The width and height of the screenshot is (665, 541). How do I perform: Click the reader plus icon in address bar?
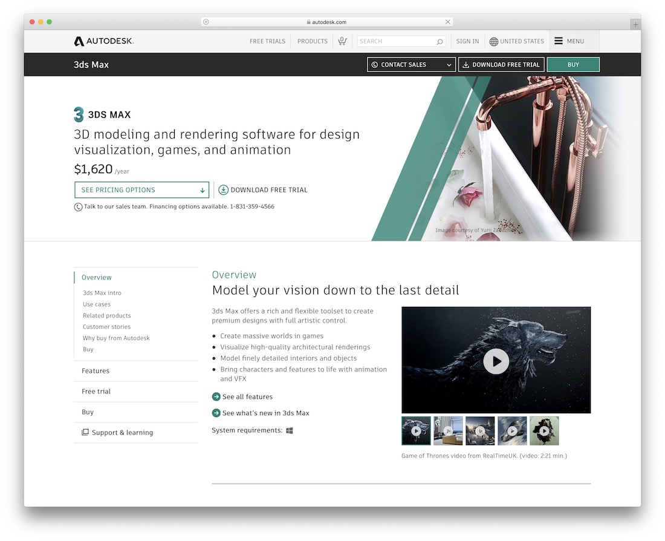click(x=206, y=22)
